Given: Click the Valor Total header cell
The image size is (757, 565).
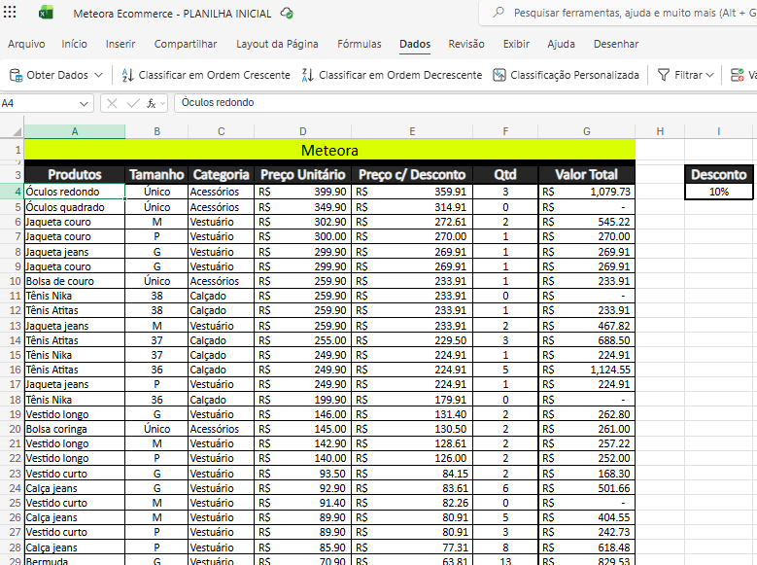Looking at the screenshot, I should [x=587, y=174].
